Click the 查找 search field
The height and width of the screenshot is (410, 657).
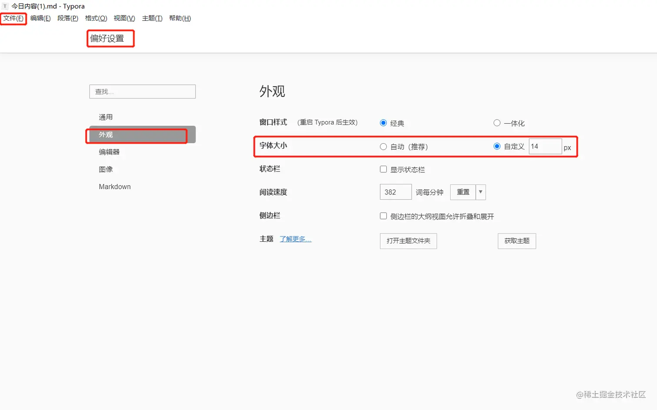(143, 92)
